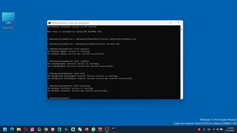This screenshot has height=133, width=237.
Task: Launch Firefox from the taskbar
Action: coord(87,129)
